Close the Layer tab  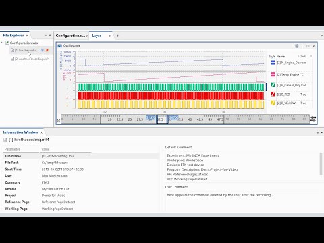coord(110,36)
